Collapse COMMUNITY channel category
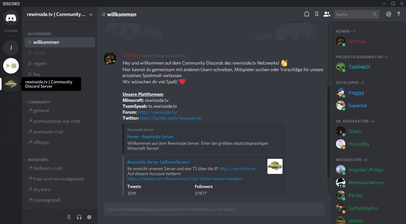The image size is (406, 224). [x=37, y=102]
